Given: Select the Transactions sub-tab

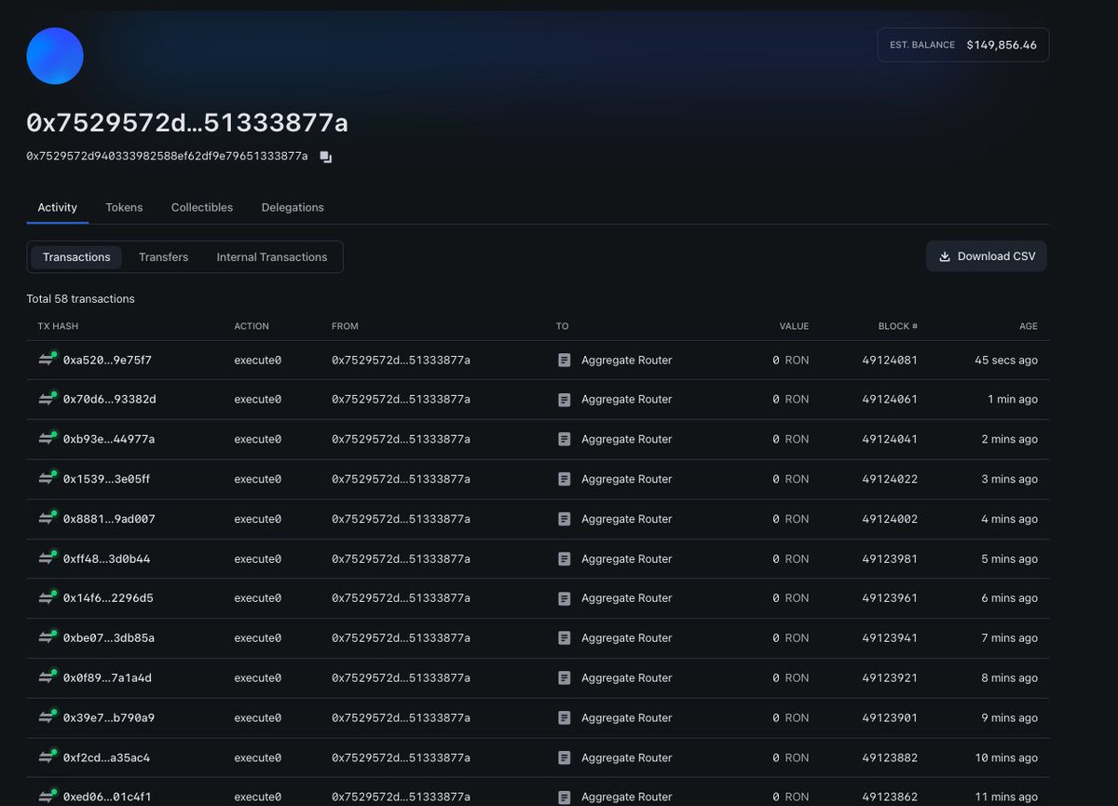Looking at the screenshot, I should coord(76,257).
